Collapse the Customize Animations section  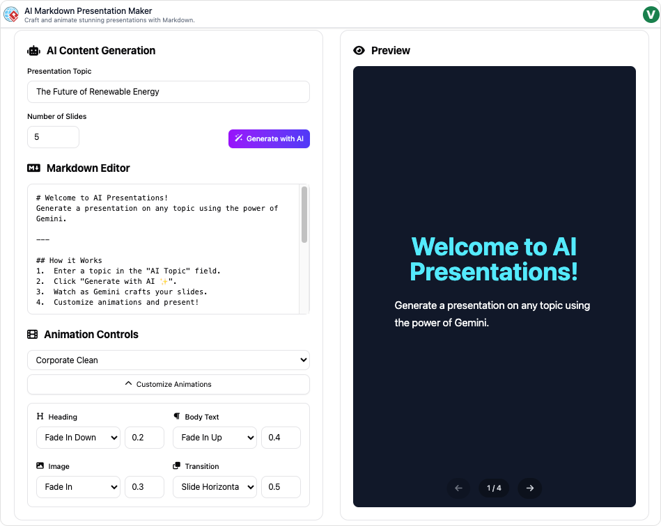point(168,384)
